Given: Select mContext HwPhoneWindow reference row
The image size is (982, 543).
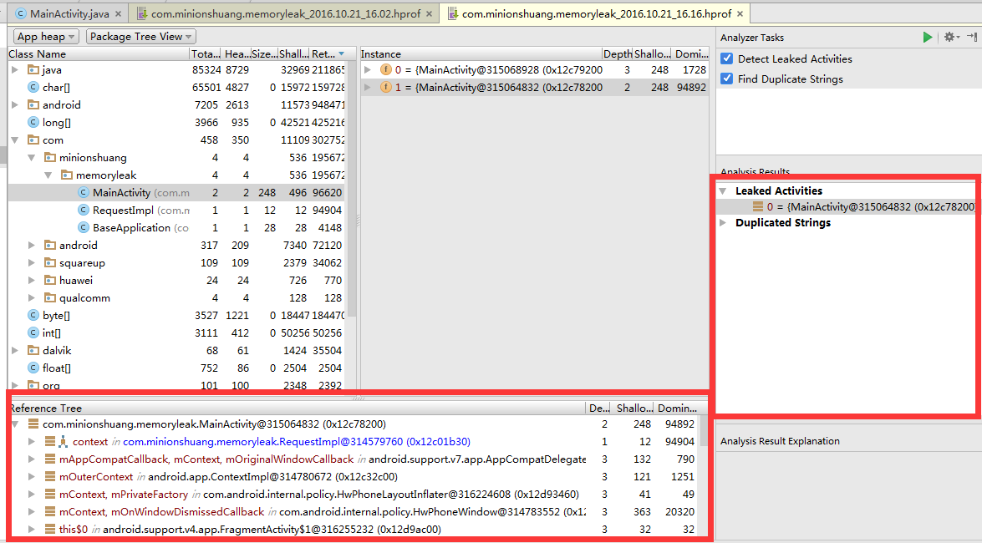Looking at the screenshot, I should (x=354, y=512).
